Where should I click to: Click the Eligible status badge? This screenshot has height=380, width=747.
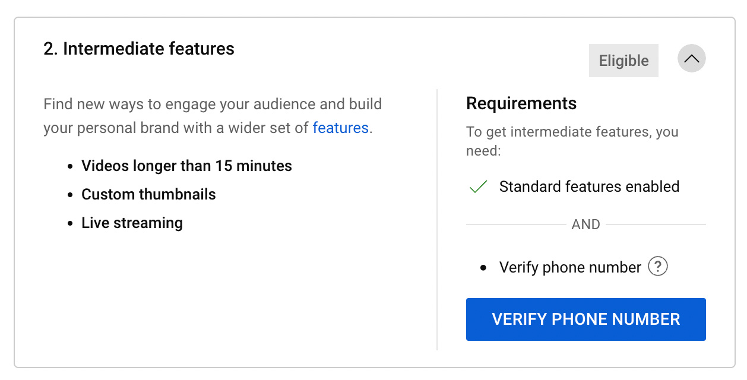623,61
